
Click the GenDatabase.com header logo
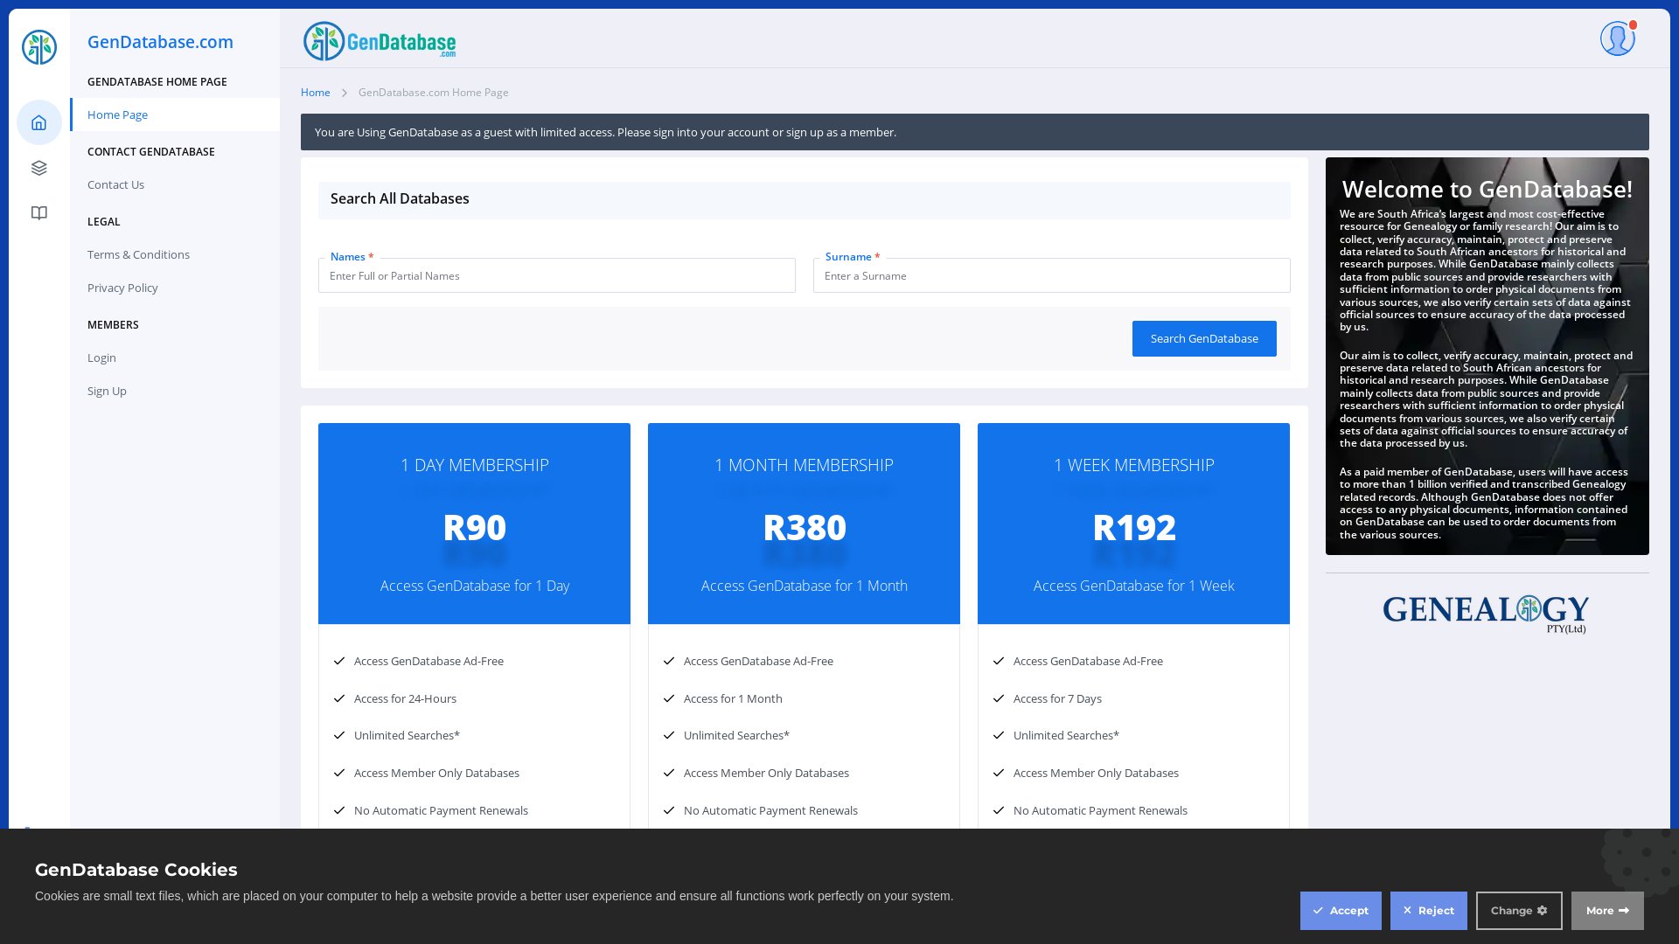pyautogui.click(x=380, y=41)
